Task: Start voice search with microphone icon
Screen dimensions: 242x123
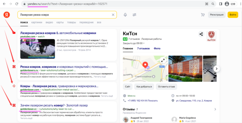Action: [125, 15]
